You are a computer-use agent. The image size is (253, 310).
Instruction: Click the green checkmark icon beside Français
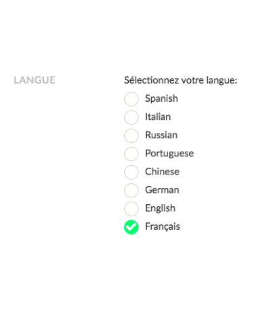tap(131, 227)
